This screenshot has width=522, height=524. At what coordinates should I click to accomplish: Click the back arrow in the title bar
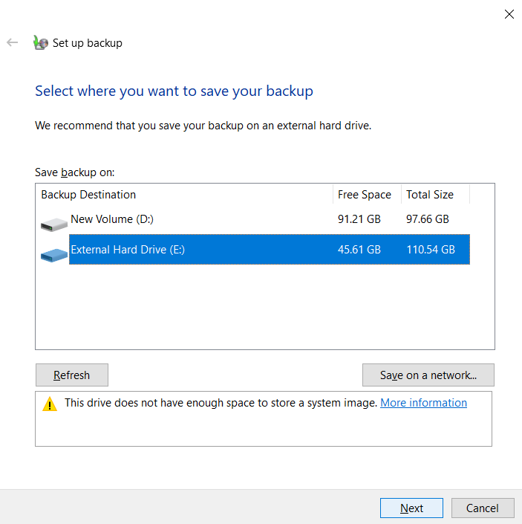[x=12, y=43]
